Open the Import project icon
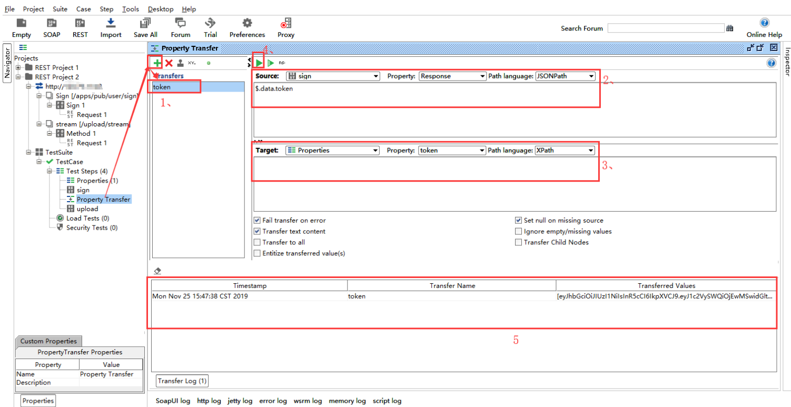This screenshot has height=407, width=791. point(111,23)
